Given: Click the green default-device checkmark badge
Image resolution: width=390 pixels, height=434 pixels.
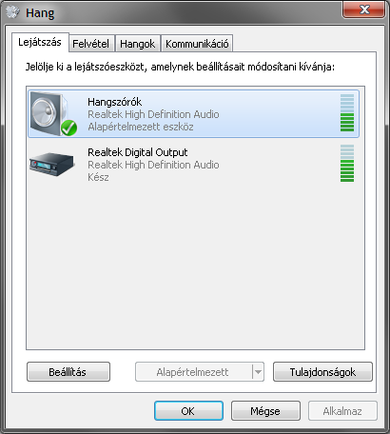Looking at the screenshot, I should pos(68,128).
